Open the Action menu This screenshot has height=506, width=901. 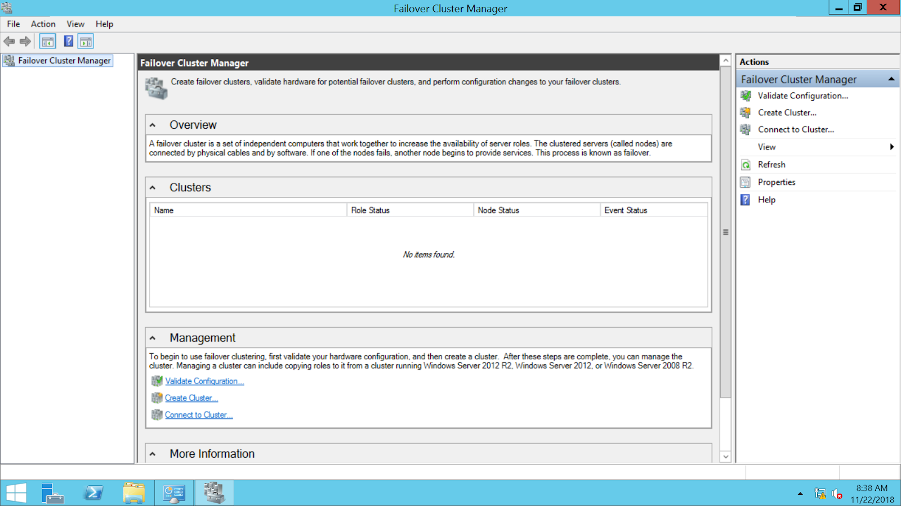43,24
